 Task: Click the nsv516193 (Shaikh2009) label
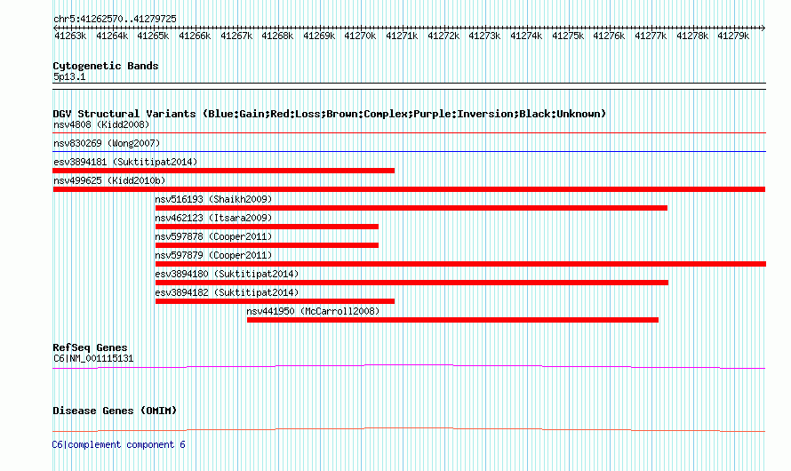point(213,199)
